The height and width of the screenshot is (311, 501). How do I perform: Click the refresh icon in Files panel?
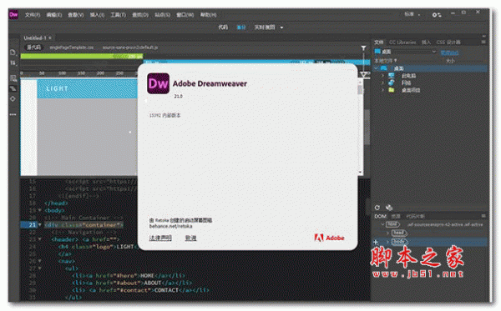pos(377,208)
